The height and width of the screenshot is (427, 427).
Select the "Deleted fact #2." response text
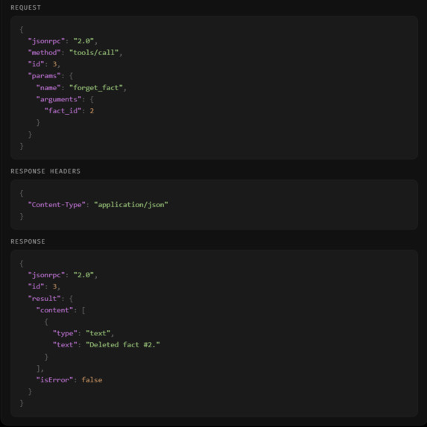pyautogui.click(x=123, y=345)
